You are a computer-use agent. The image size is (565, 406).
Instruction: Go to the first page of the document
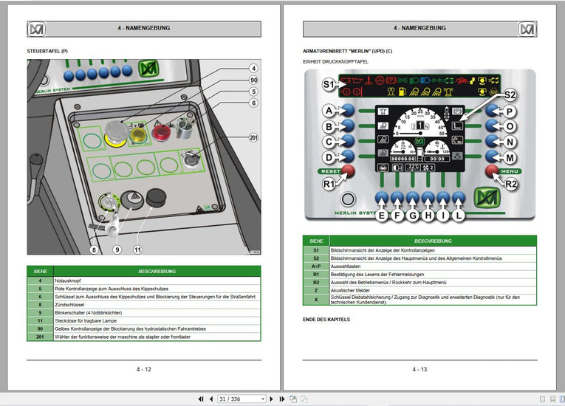pyautogui.click(x=200, y=399)
